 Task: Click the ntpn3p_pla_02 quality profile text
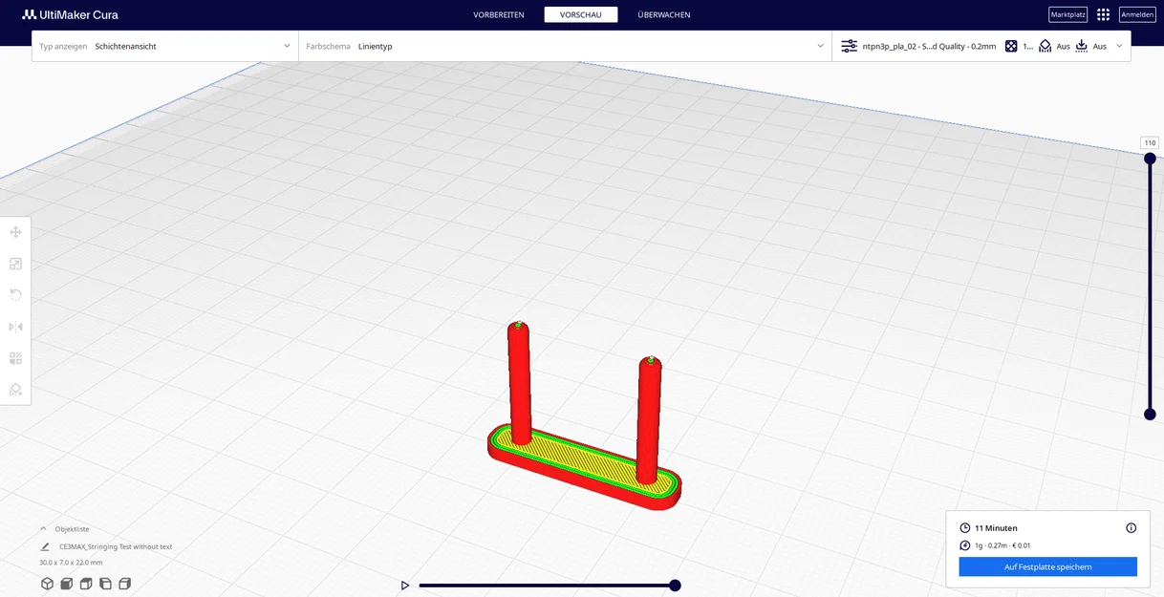(929, 46)
